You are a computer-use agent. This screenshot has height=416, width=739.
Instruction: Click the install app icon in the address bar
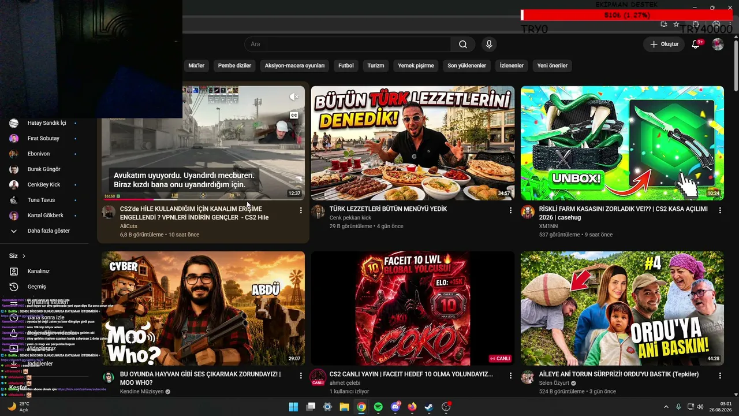[x=664, y=24]
